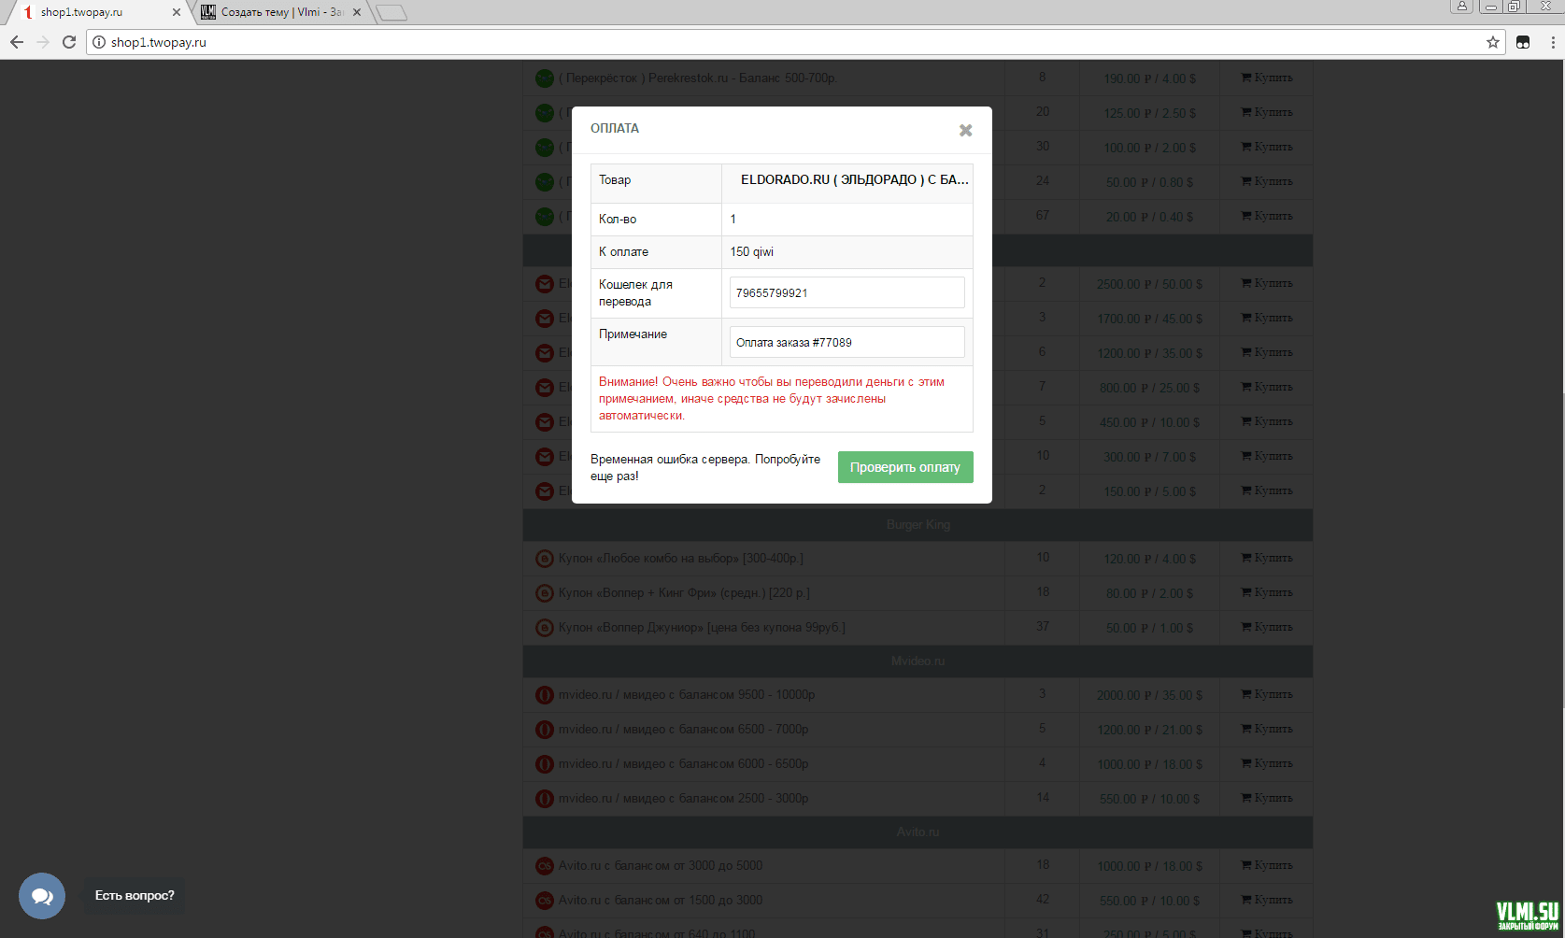Close the Создать тему tab
Screen dimensions: 1565x938
(x=356, y=12)
